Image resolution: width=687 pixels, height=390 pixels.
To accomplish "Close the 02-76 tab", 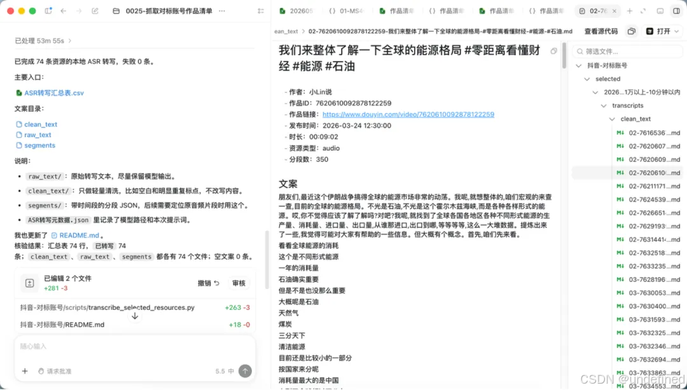I will point(614,11).
